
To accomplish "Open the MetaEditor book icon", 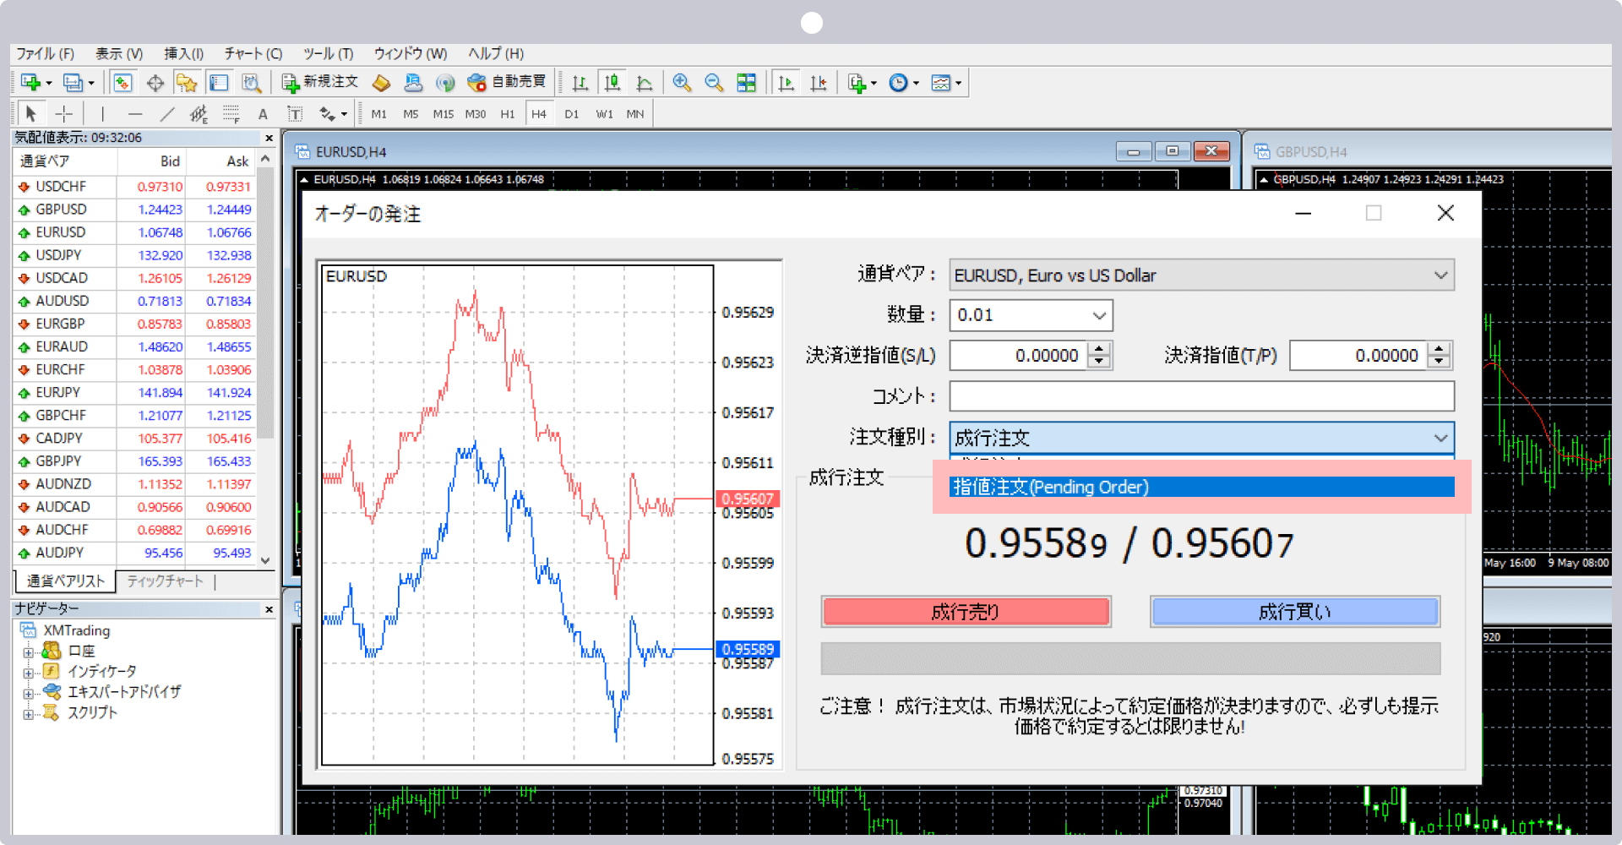I will coord(381,82).
